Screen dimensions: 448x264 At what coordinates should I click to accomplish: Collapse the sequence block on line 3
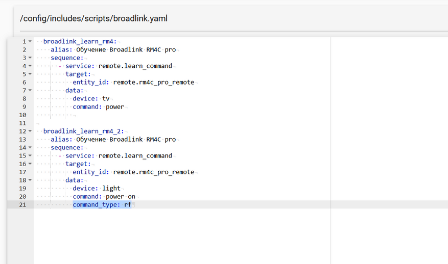click(x=30, y=58)
